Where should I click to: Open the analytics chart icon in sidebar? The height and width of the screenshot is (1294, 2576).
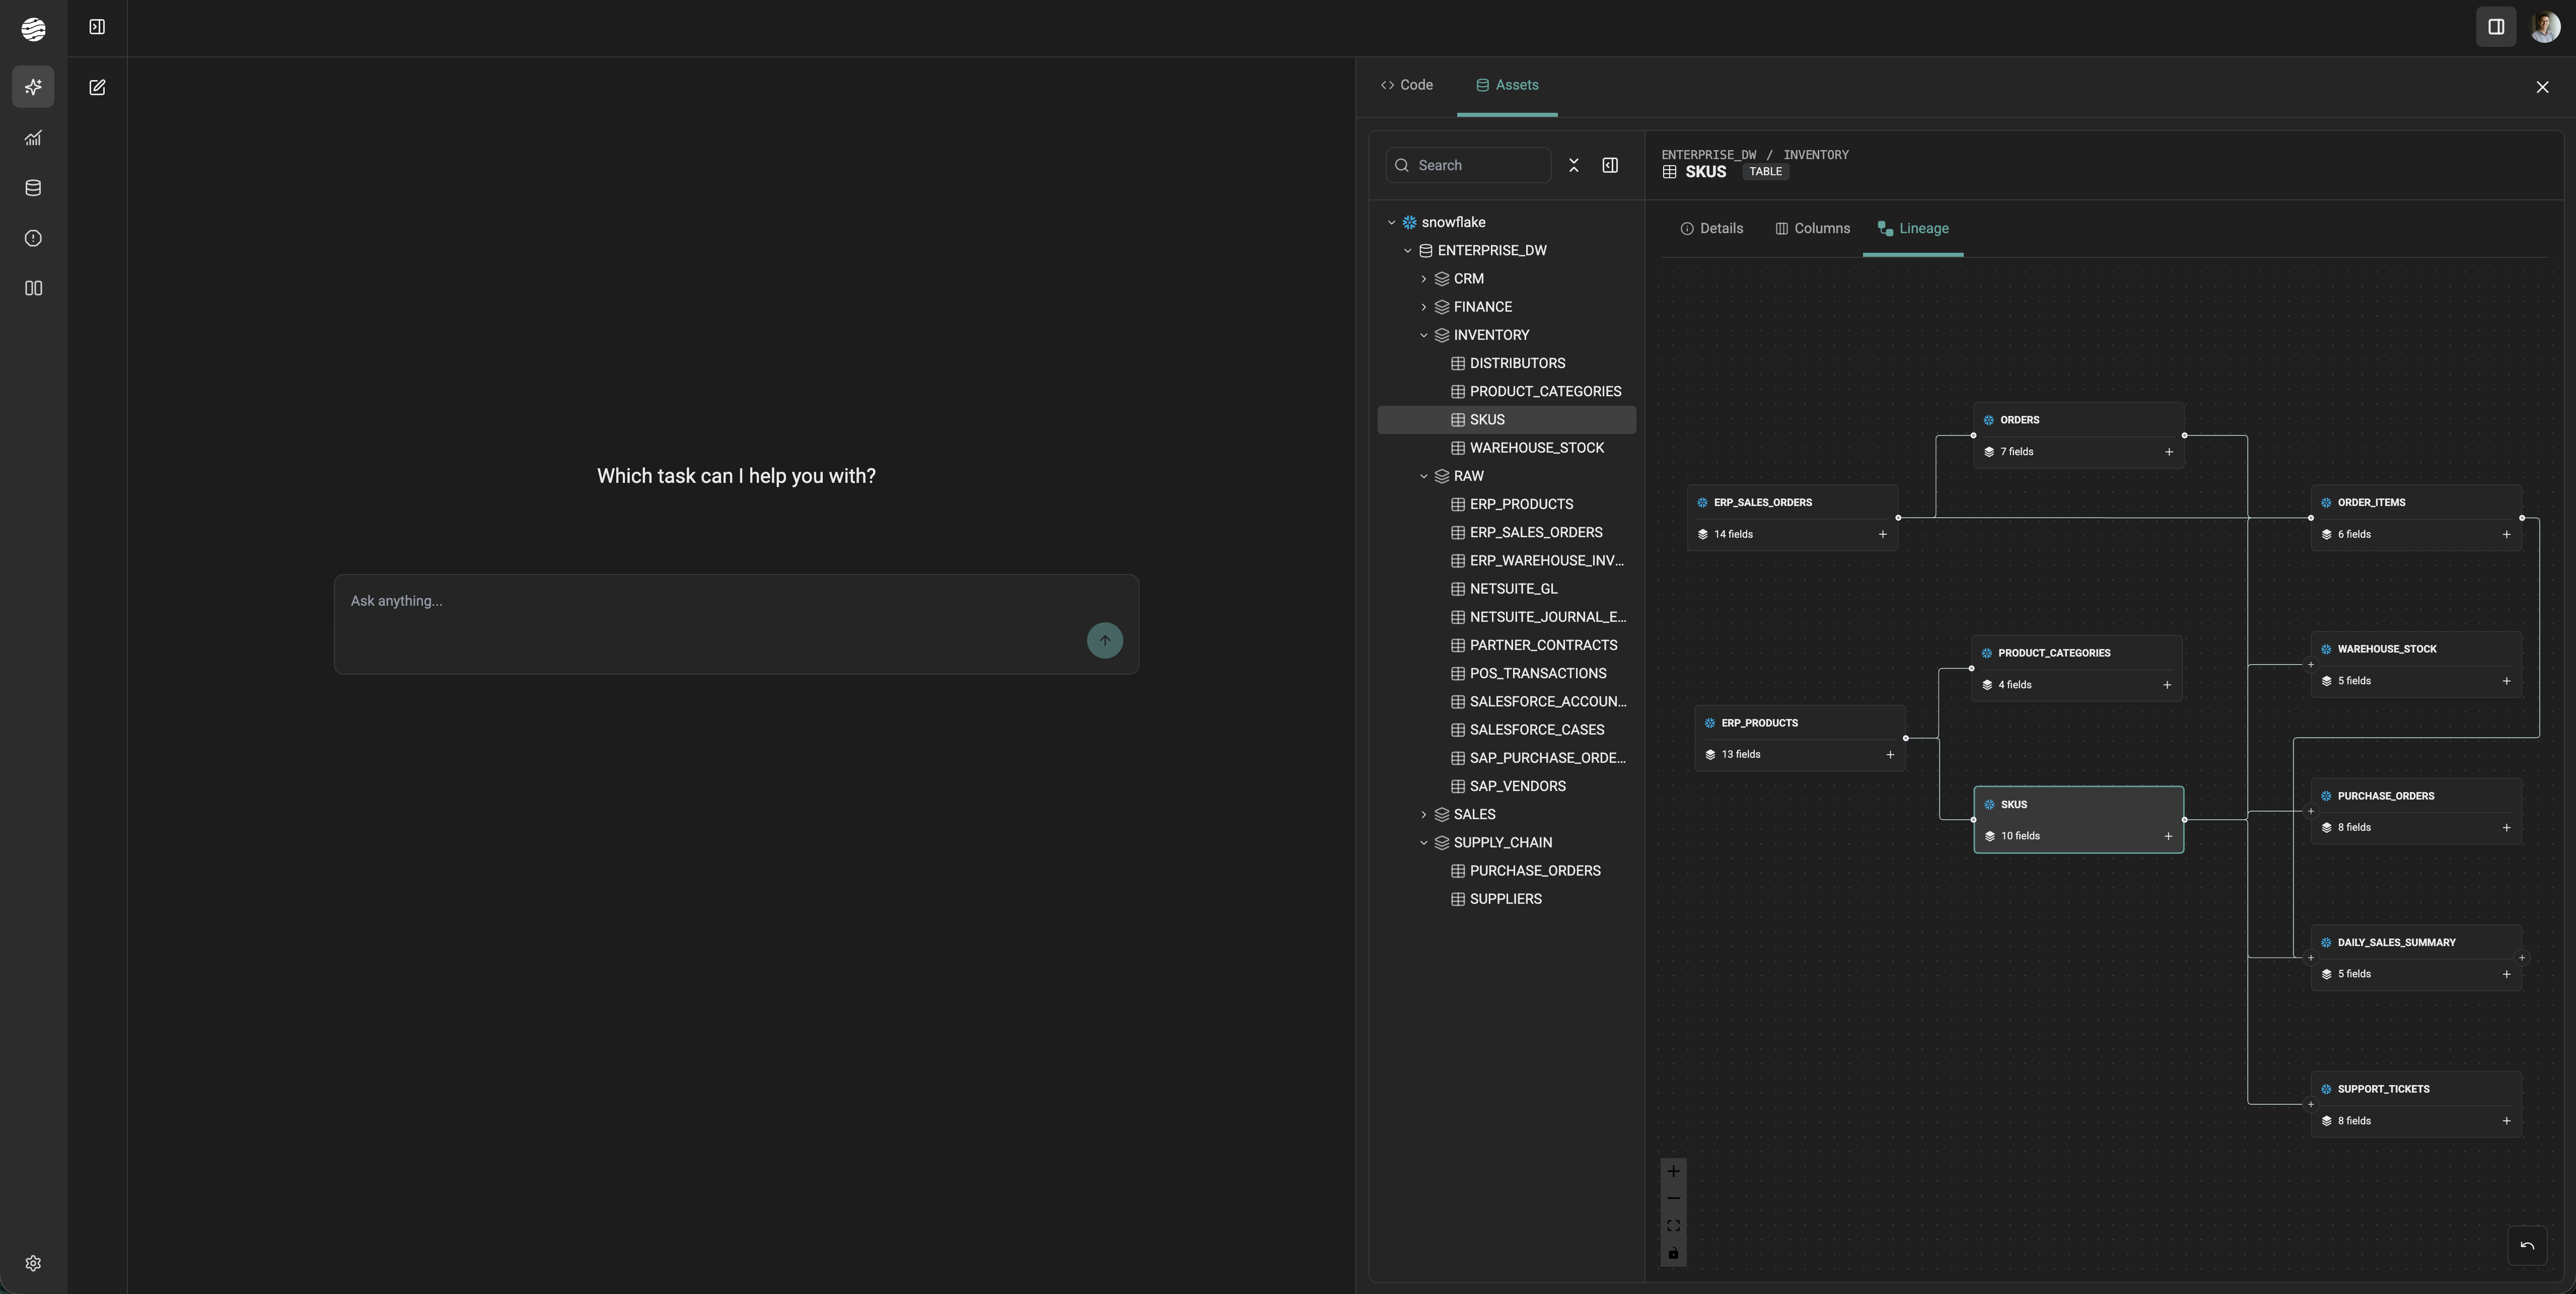pos(33,138)
